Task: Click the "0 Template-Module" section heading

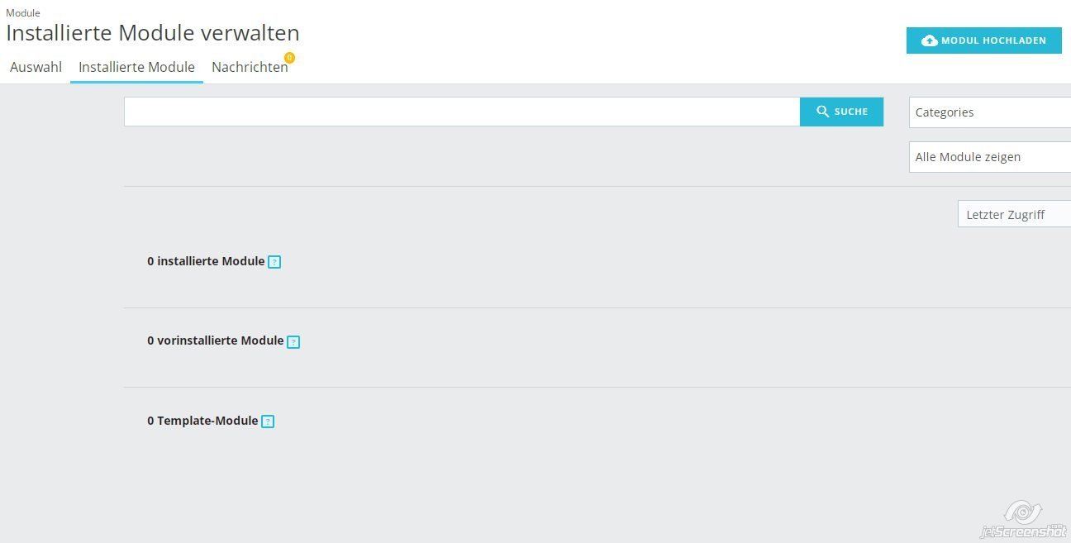Action: click(x=202, y=421)
